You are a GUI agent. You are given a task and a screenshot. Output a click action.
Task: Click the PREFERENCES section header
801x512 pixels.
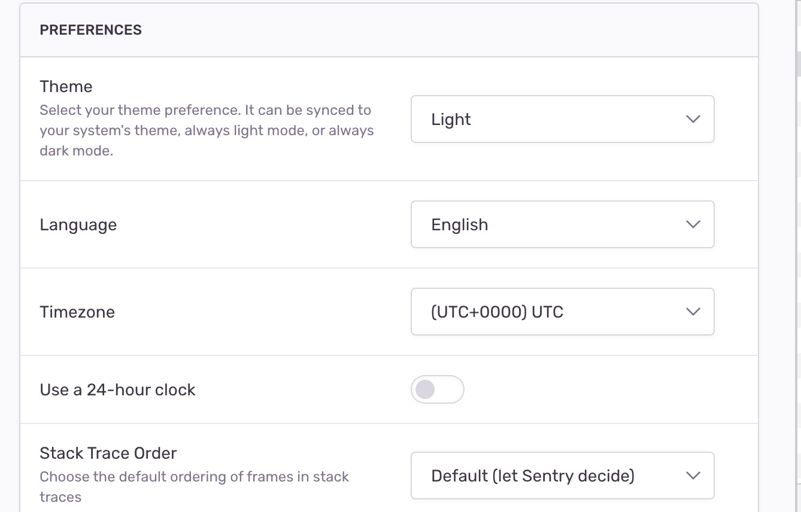click(90, 29)
